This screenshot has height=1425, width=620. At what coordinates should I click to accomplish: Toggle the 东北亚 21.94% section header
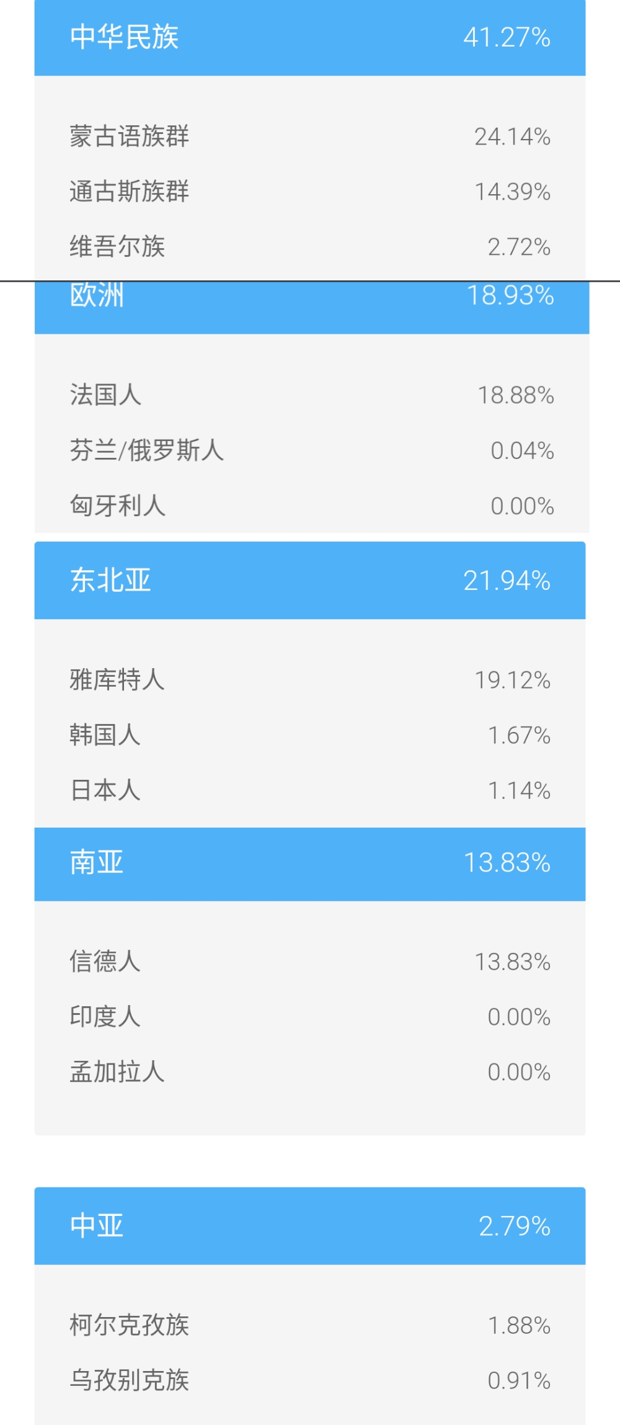click(310, 580)
